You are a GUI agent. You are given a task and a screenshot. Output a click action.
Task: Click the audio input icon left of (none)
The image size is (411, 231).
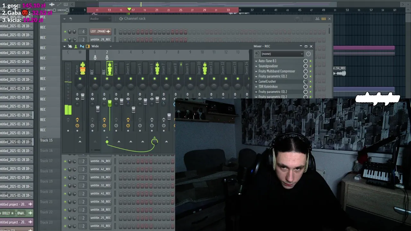tap(257, 54)
